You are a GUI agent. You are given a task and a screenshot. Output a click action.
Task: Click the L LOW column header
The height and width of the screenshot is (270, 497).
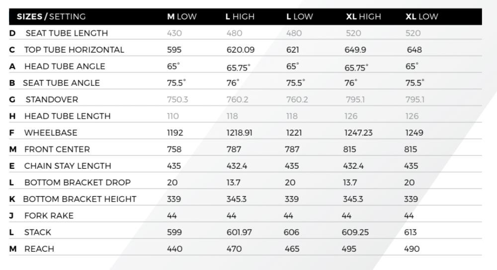pos(299,16)
